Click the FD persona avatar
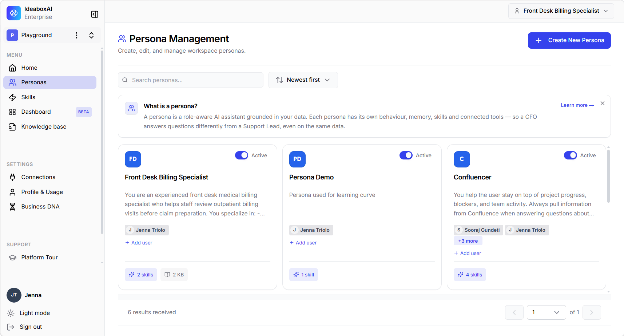This screenshot has height=336, width=624. point(133,159)
